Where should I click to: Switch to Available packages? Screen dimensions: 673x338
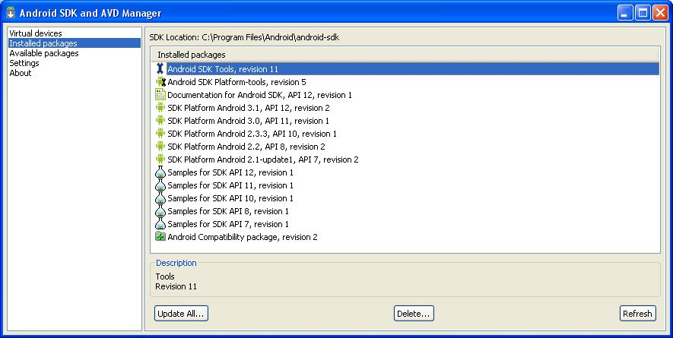[44, 52]
